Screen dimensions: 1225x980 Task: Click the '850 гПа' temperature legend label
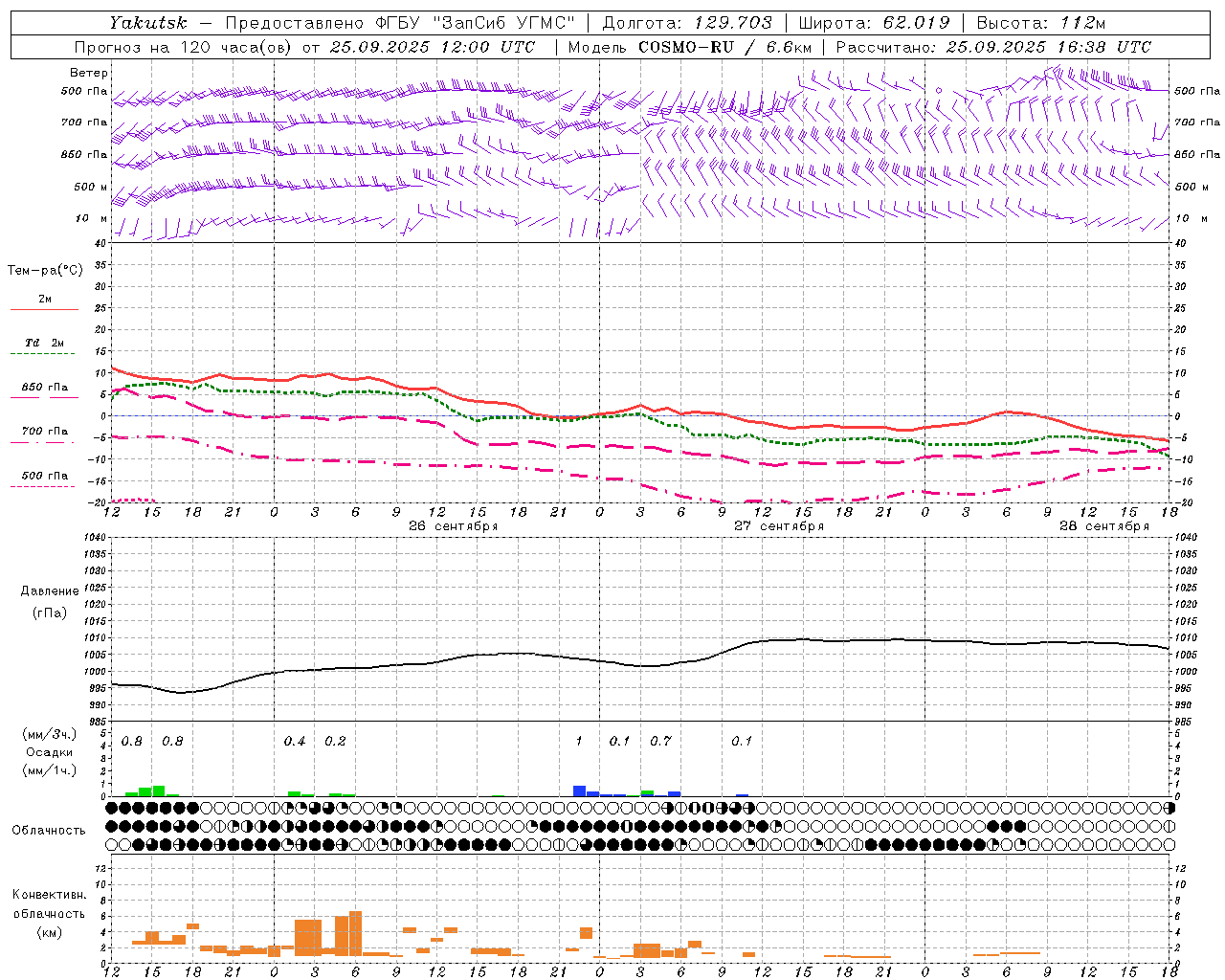tap(45, 388)
